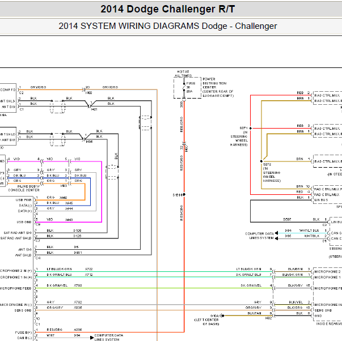Screen dimensions: 342x341
Task: Click the "BLK/GRY" wire color label
Action: [x=295, y=285]
